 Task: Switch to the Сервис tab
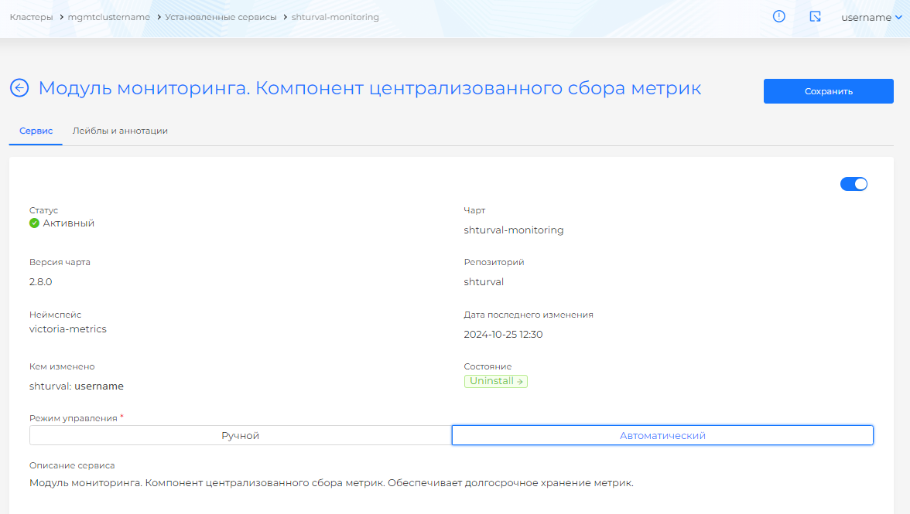point(36,131)
